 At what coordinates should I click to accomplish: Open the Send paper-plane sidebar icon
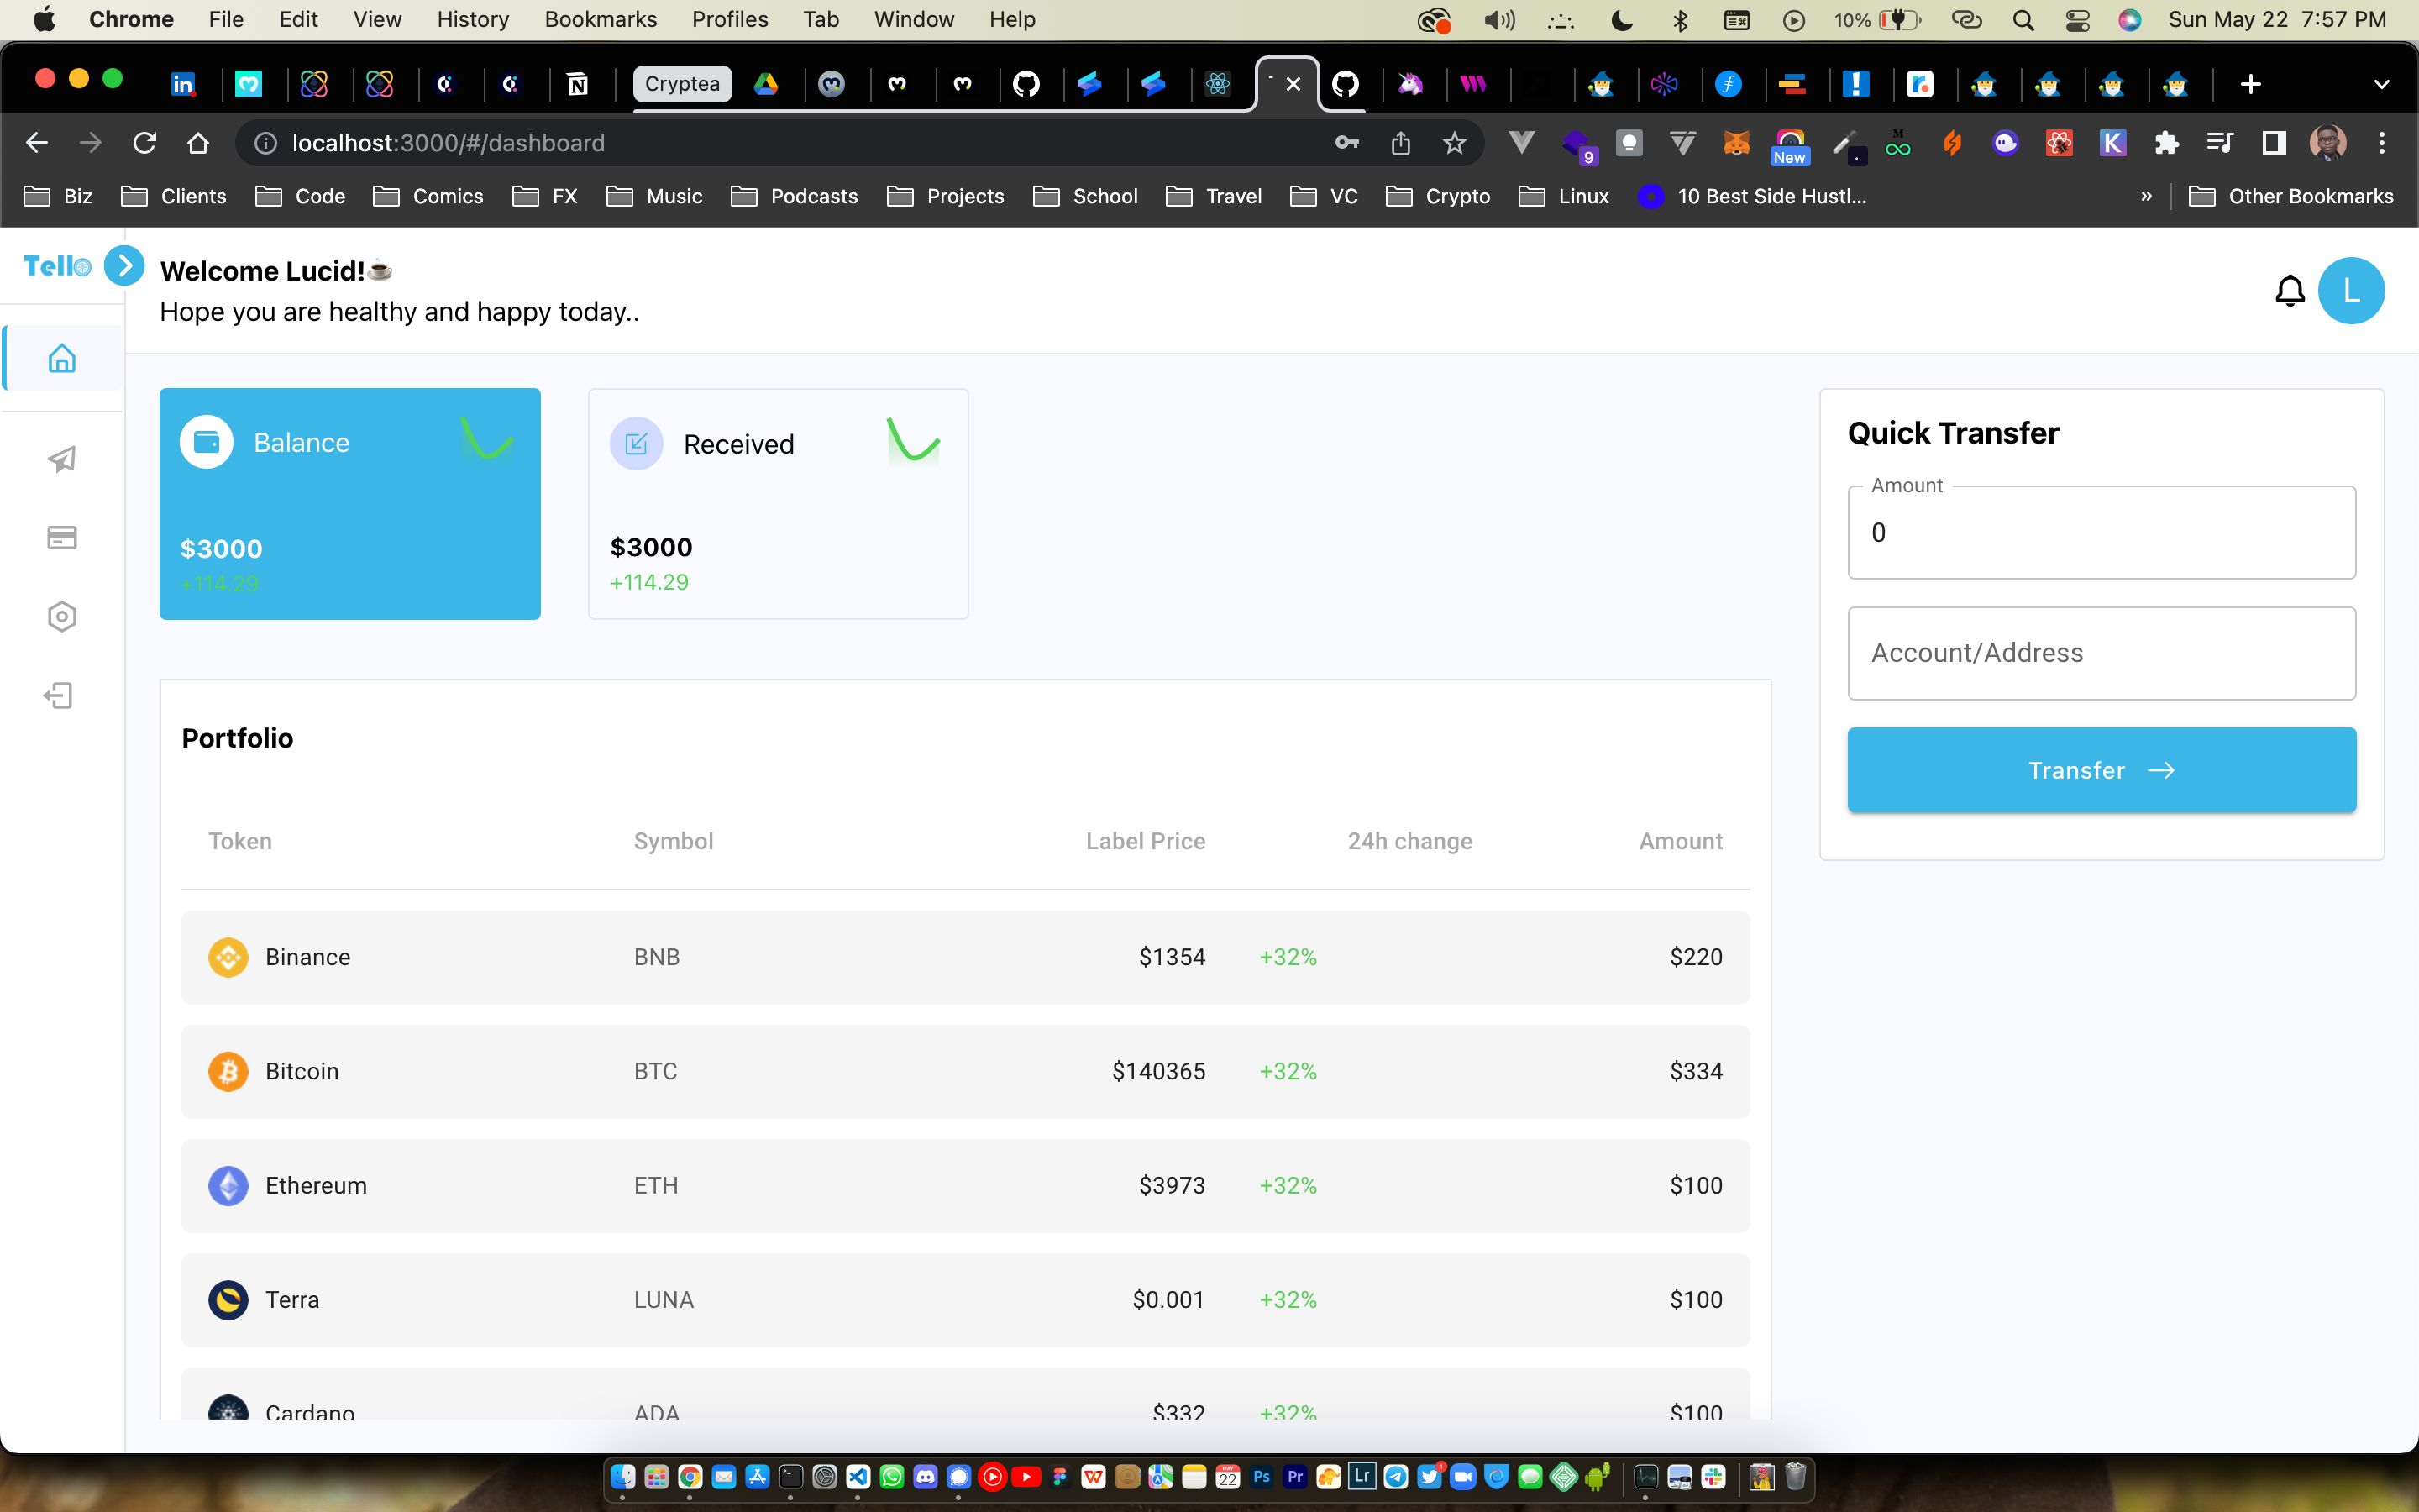(x=62, y=459)
